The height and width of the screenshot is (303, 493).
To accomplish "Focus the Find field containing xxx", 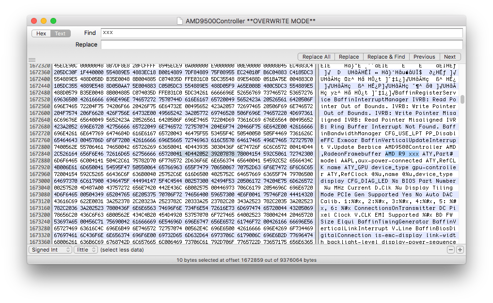I will pos(281,33).
